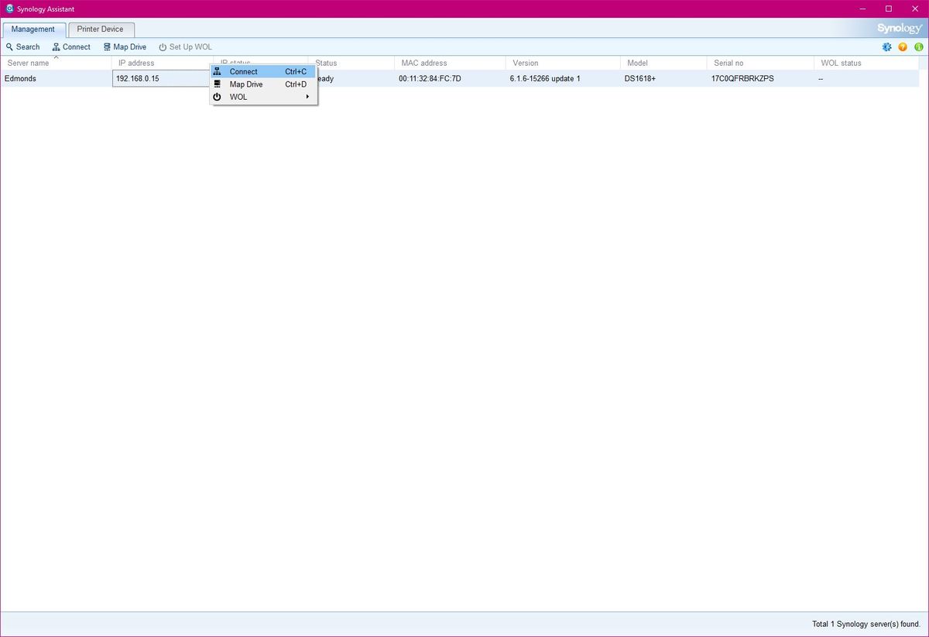
Task: Click the IP address field showing 192.168.0.15
Action: [159, 78]
